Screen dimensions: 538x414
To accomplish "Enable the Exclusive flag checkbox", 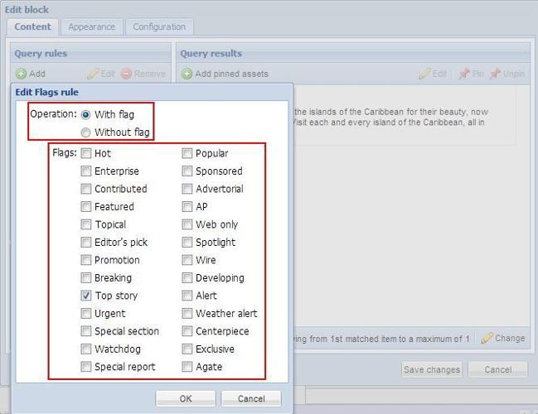I will click(x=187, y=349).
